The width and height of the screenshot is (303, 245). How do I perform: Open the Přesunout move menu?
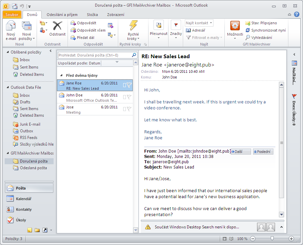(158, 29)
